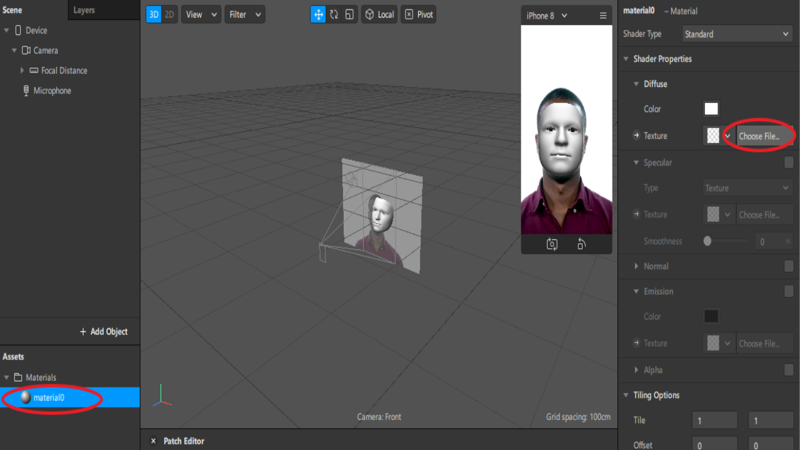Image resolution: width=800 pixels, height=450 pixels.
Task: Click Choose File for Diffuse texture
Action: (759, 136)
